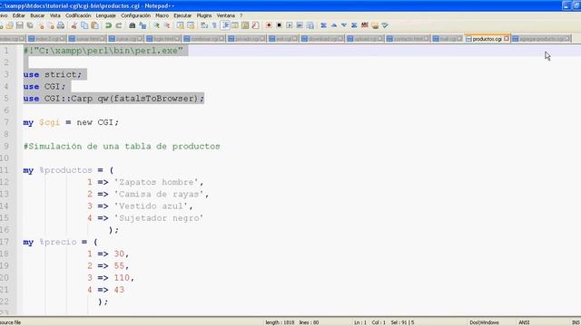Open the Editar menu
581x326 pixels.
[18, 15]
